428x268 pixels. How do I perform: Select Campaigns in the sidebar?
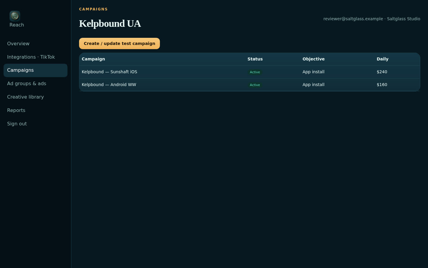35,70
